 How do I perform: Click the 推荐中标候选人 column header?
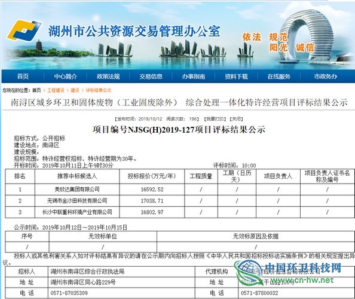click(77, 176)
